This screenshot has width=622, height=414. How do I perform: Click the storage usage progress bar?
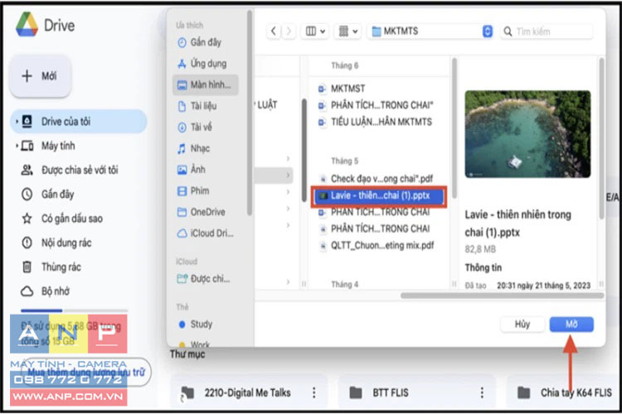tap(74, 310)
